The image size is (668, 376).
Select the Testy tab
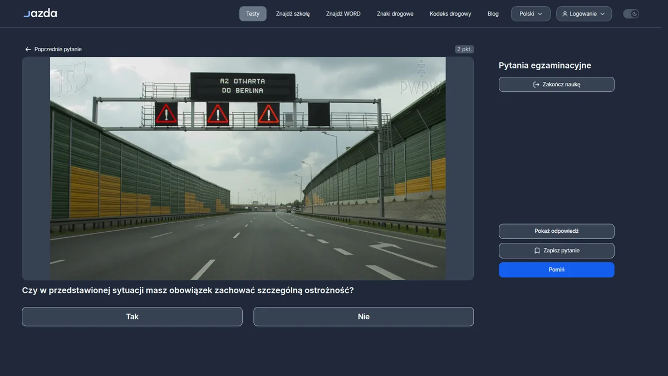tap(253, 14)
